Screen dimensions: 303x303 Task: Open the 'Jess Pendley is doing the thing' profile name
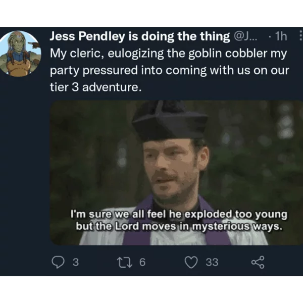click(x=140, y=36)
